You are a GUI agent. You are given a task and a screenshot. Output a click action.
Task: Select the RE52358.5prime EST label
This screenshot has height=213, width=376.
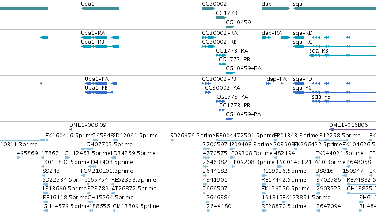click(x=133, y=180)
